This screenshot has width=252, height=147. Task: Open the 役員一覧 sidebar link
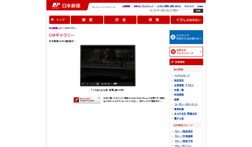click(179, 90)
